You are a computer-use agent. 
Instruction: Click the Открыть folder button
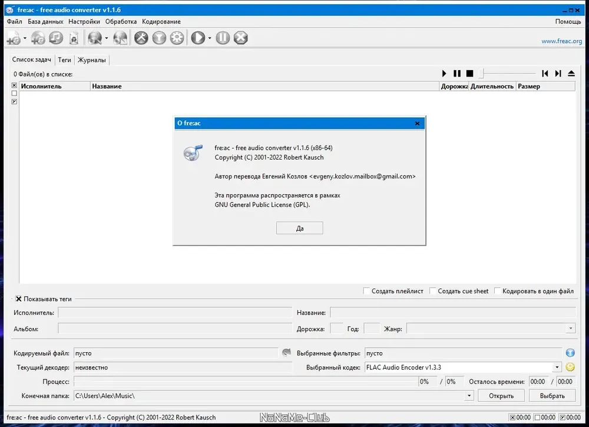point(501,395)
